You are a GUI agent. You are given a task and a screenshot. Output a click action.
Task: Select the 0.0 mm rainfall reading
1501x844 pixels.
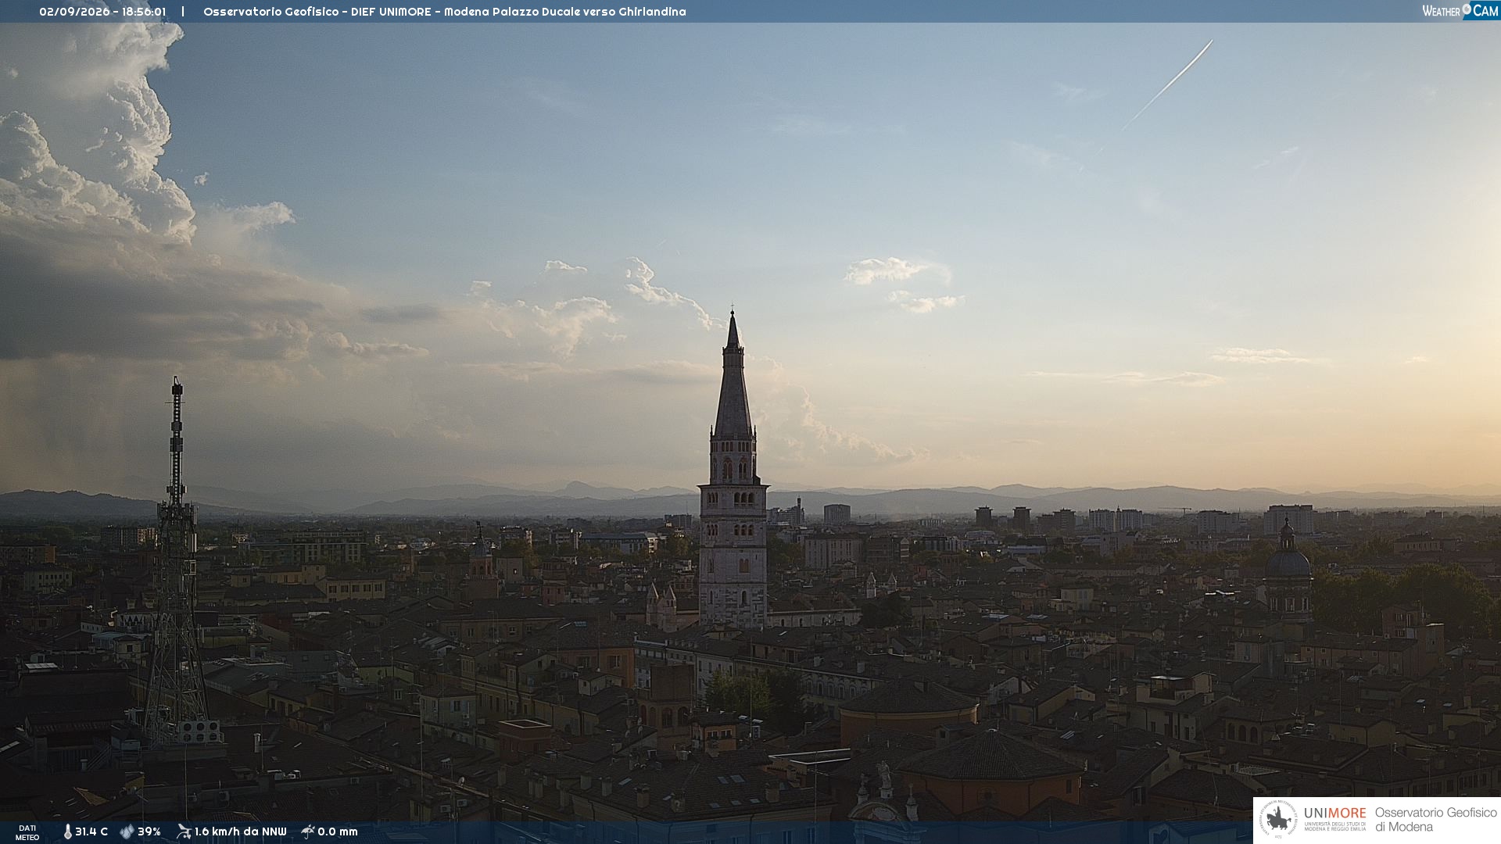click(x=338, y=831)
